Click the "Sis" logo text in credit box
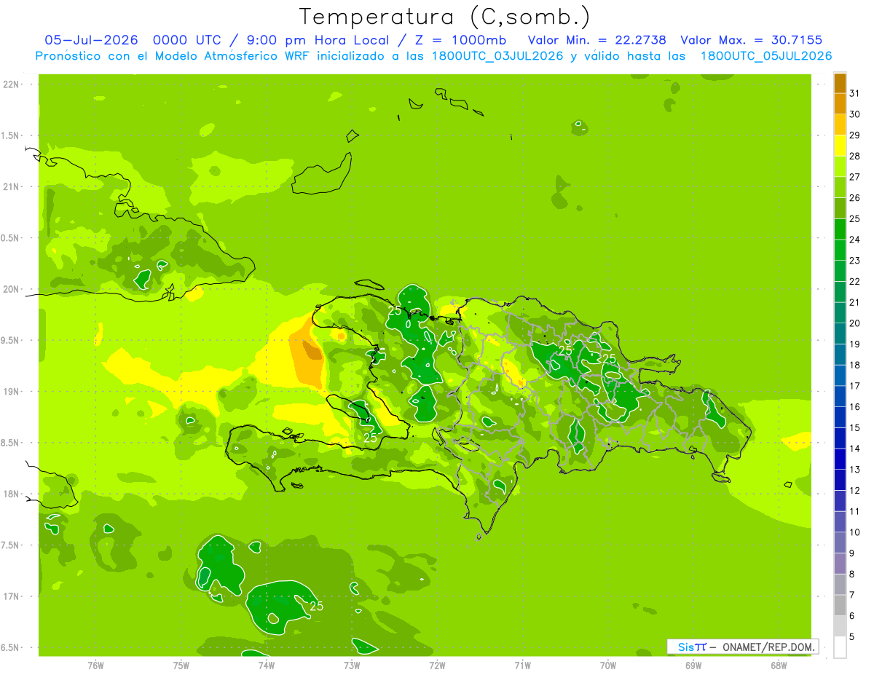 [685, 647]
